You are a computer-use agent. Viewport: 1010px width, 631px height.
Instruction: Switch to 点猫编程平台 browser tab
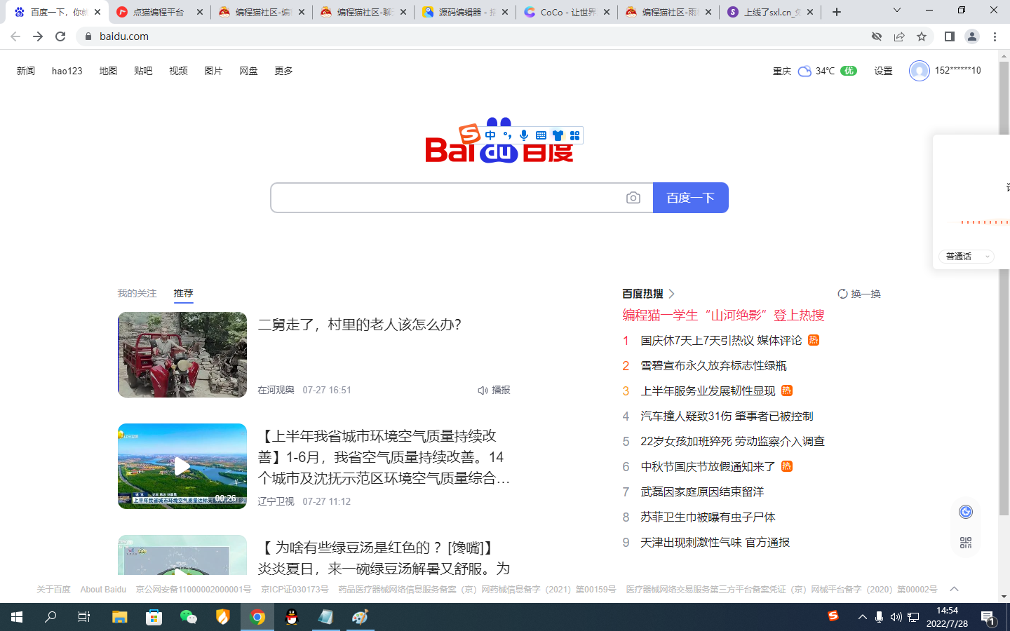pyautogui.click(x=160, y=12)
